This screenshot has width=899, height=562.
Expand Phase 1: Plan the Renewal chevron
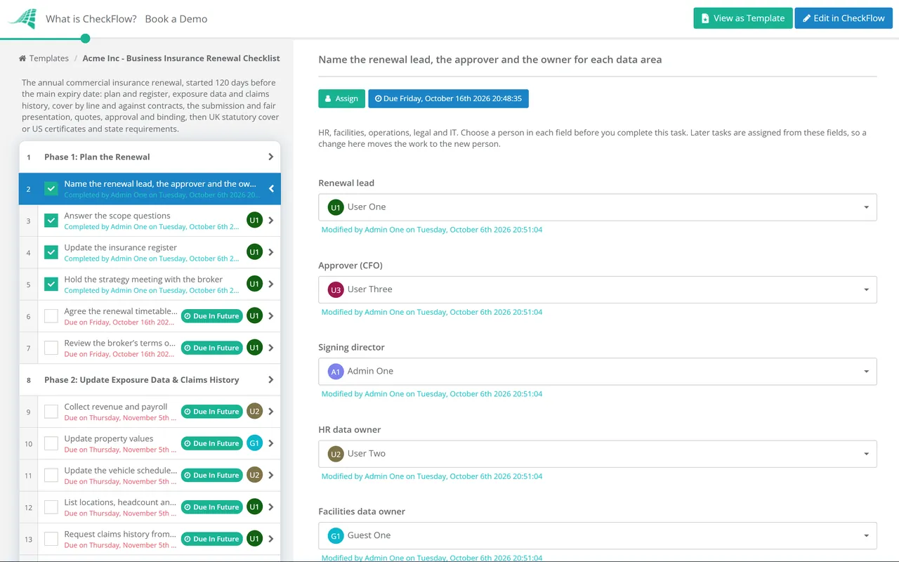271,157
